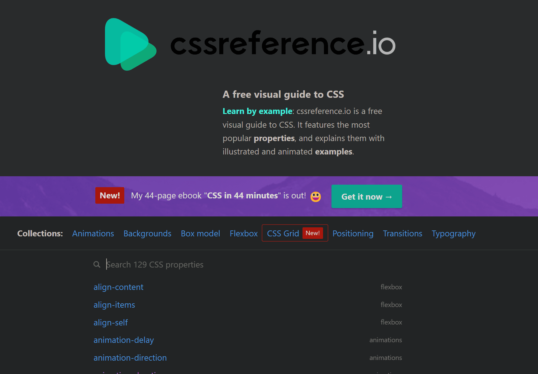
Task: Click the flexbox tag beside align-self
Action: [391, 322]
